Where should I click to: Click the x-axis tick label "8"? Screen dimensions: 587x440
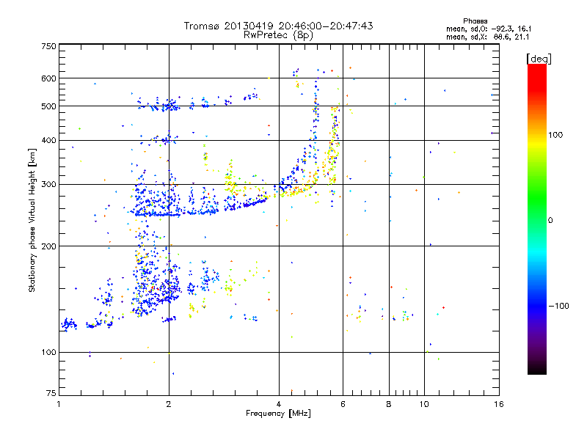(x=389, y=404)
